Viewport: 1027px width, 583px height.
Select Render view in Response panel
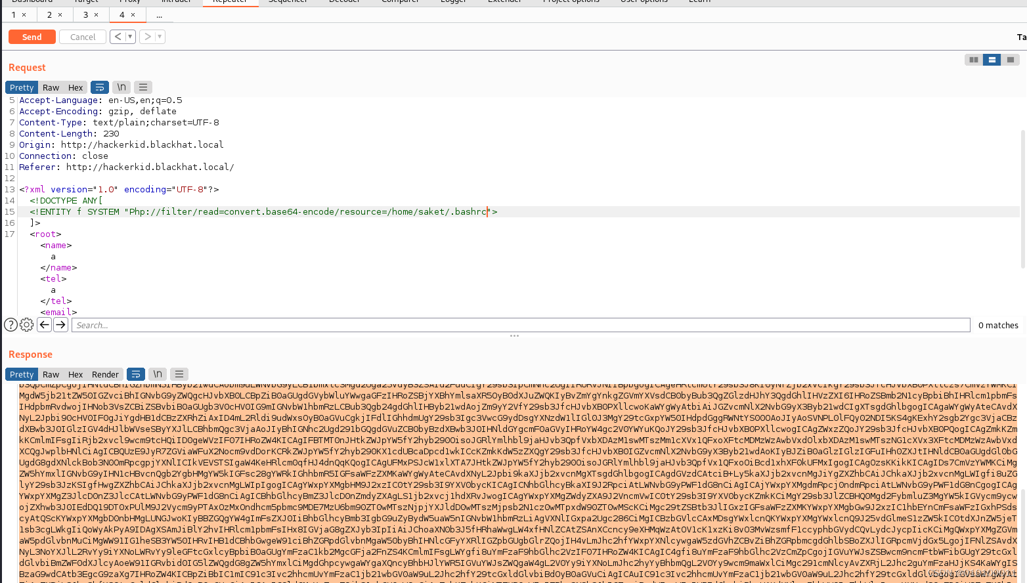pos(105,374)
